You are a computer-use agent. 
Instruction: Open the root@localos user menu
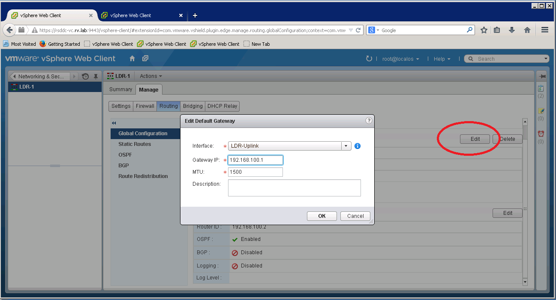(x=400, y=59)
